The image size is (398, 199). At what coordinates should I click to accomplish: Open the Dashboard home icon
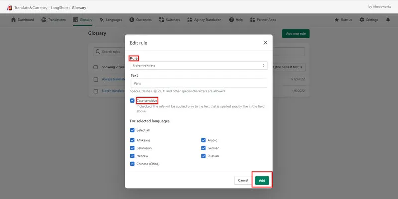point(14,20)
